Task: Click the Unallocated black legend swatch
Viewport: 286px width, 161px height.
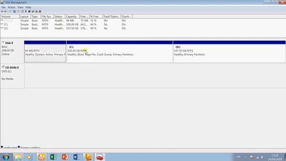Action: click(2, 147)
